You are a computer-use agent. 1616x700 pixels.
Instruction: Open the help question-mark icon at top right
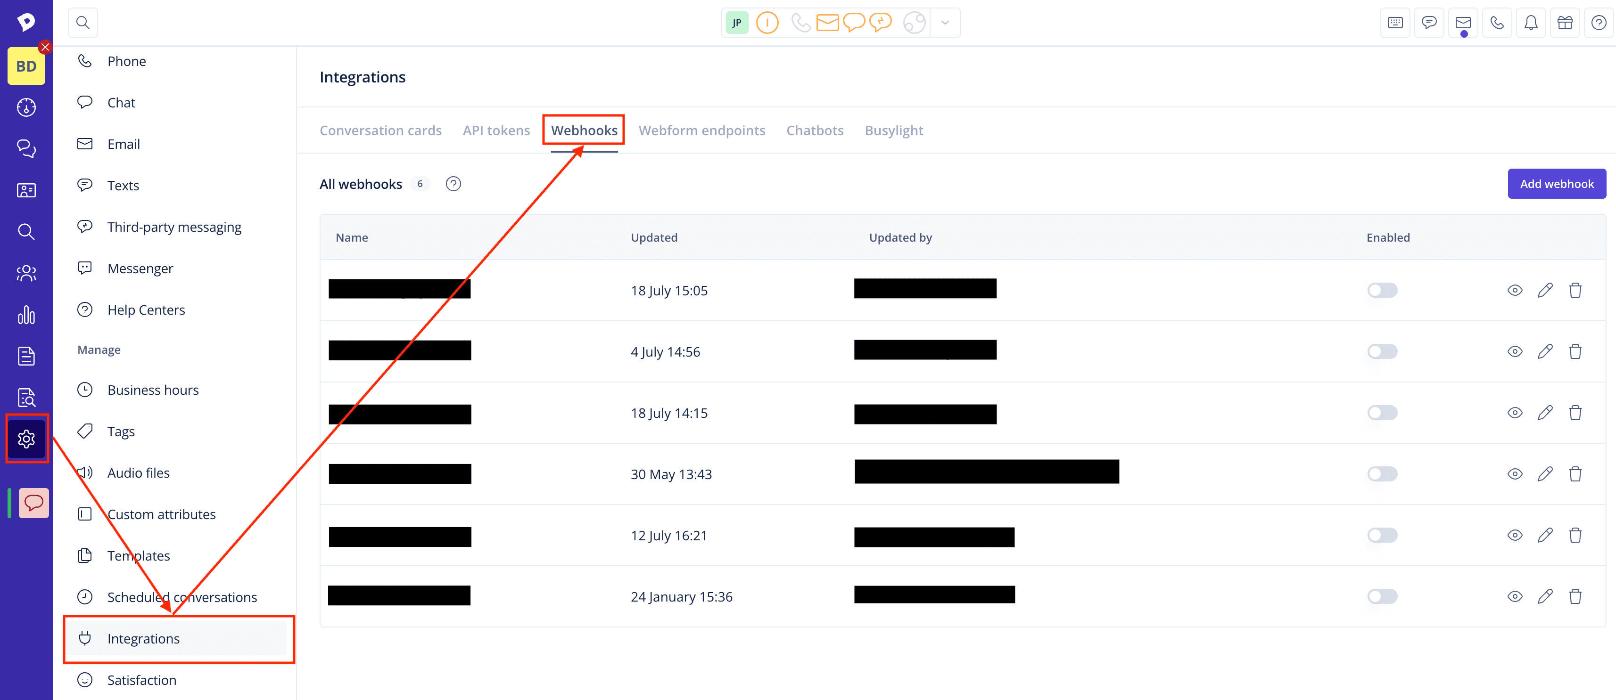(x=1599, y=23)
